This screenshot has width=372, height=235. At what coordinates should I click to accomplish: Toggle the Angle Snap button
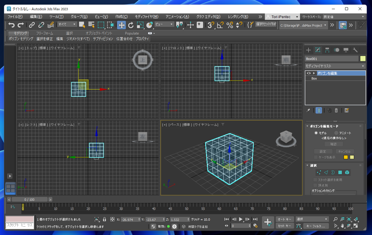(220, 25)
